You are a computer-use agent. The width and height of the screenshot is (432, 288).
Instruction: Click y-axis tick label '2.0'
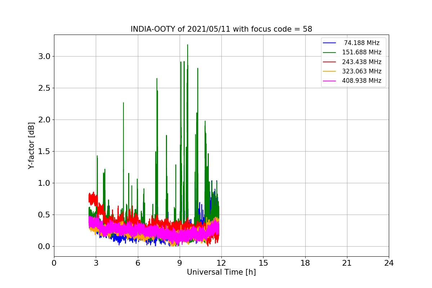[45, 120]
